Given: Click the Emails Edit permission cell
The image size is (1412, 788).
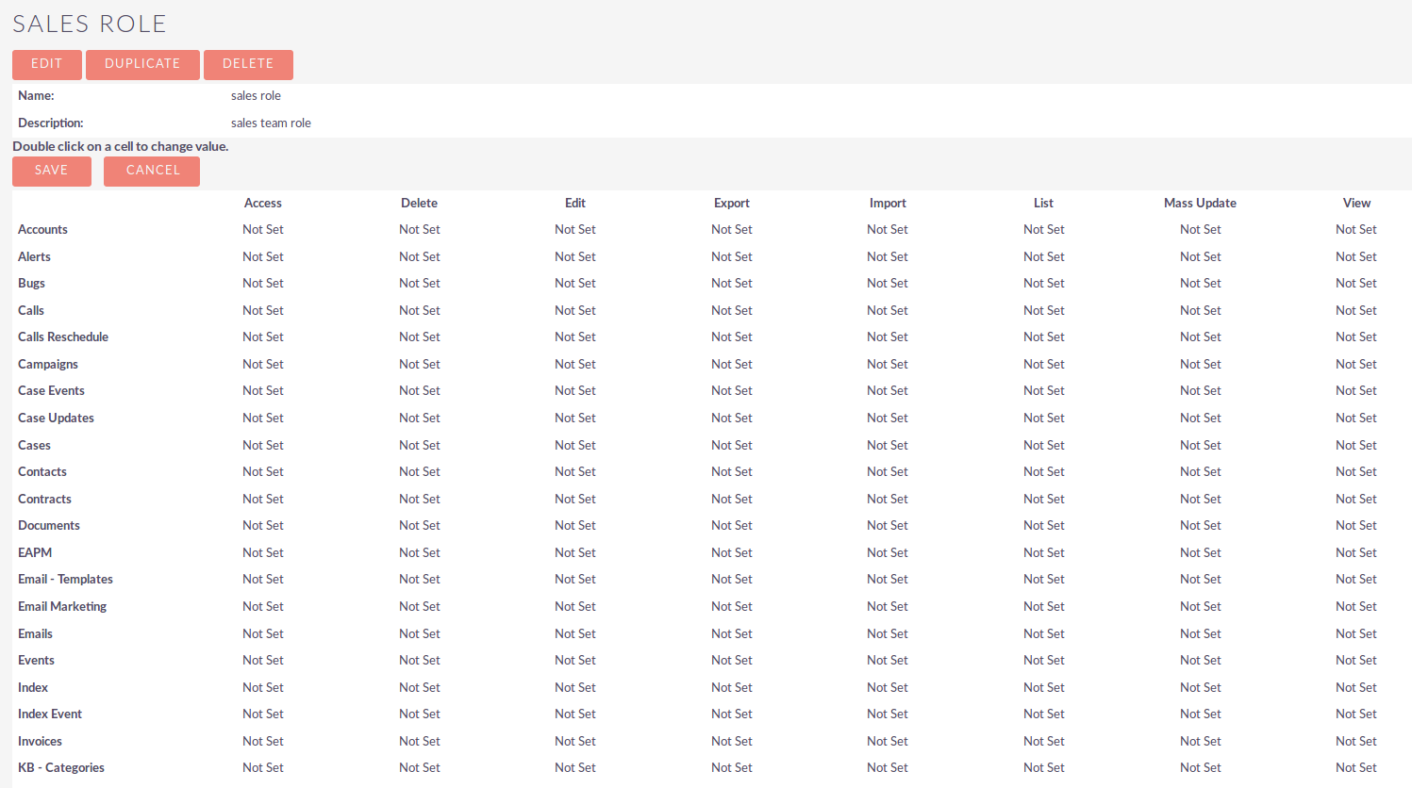Looking at the screenshot, I should click(574, 634).
